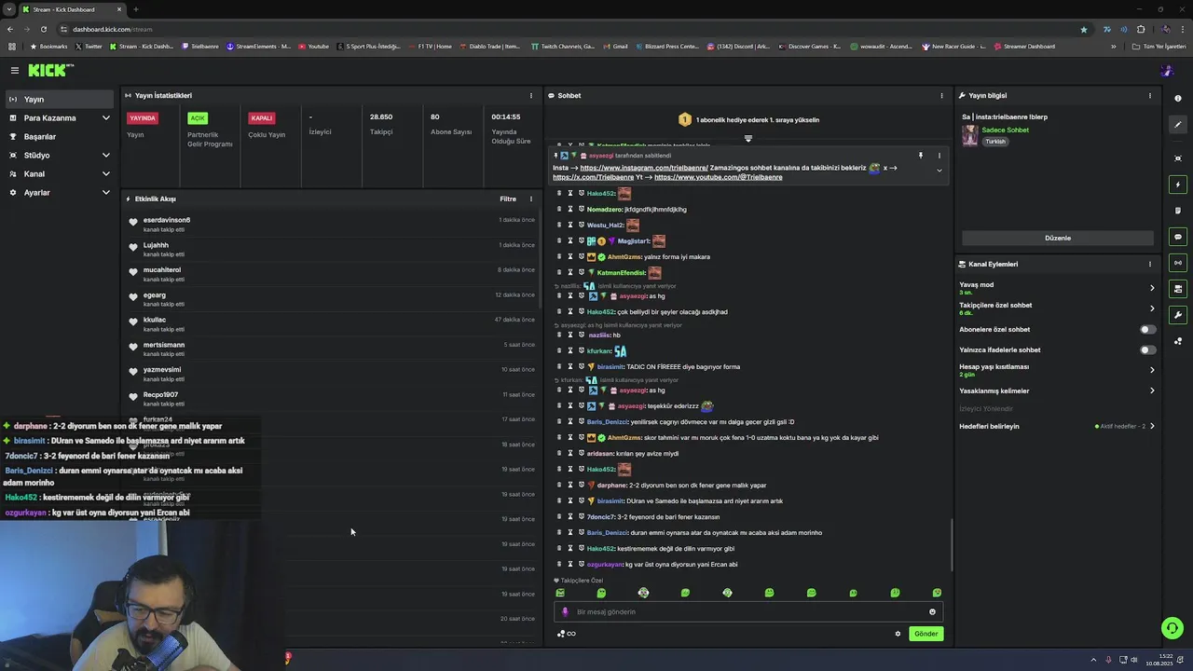Click the Kick logo
This screenshot has width=1193, height=671.
49,70
